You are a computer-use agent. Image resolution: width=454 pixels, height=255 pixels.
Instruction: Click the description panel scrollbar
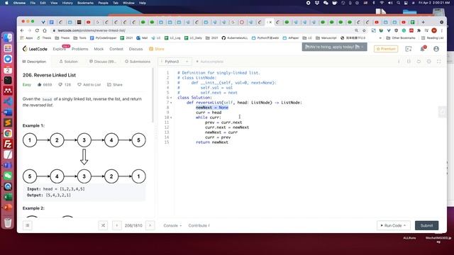coord(153,96)
